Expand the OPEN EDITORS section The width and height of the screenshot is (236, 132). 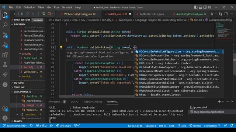click(x=28, y=20)
